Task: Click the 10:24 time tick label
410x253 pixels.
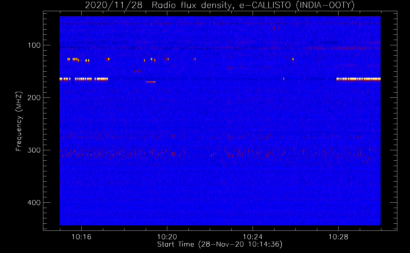Action: 253,237
